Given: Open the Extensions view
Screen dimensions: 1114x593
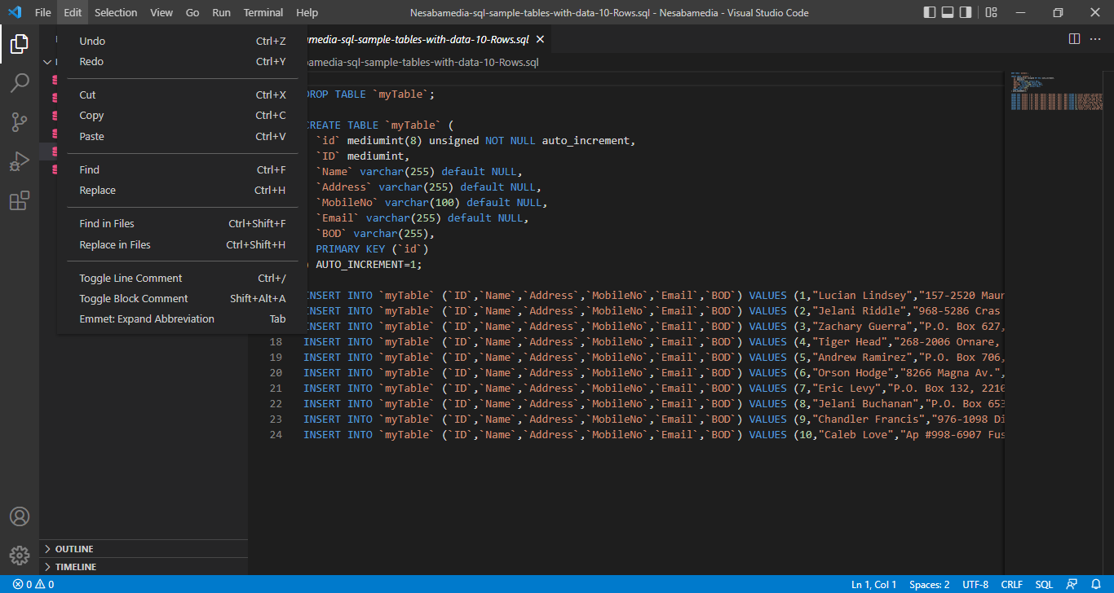Looking at the screenshot, I should coord(20,200).
